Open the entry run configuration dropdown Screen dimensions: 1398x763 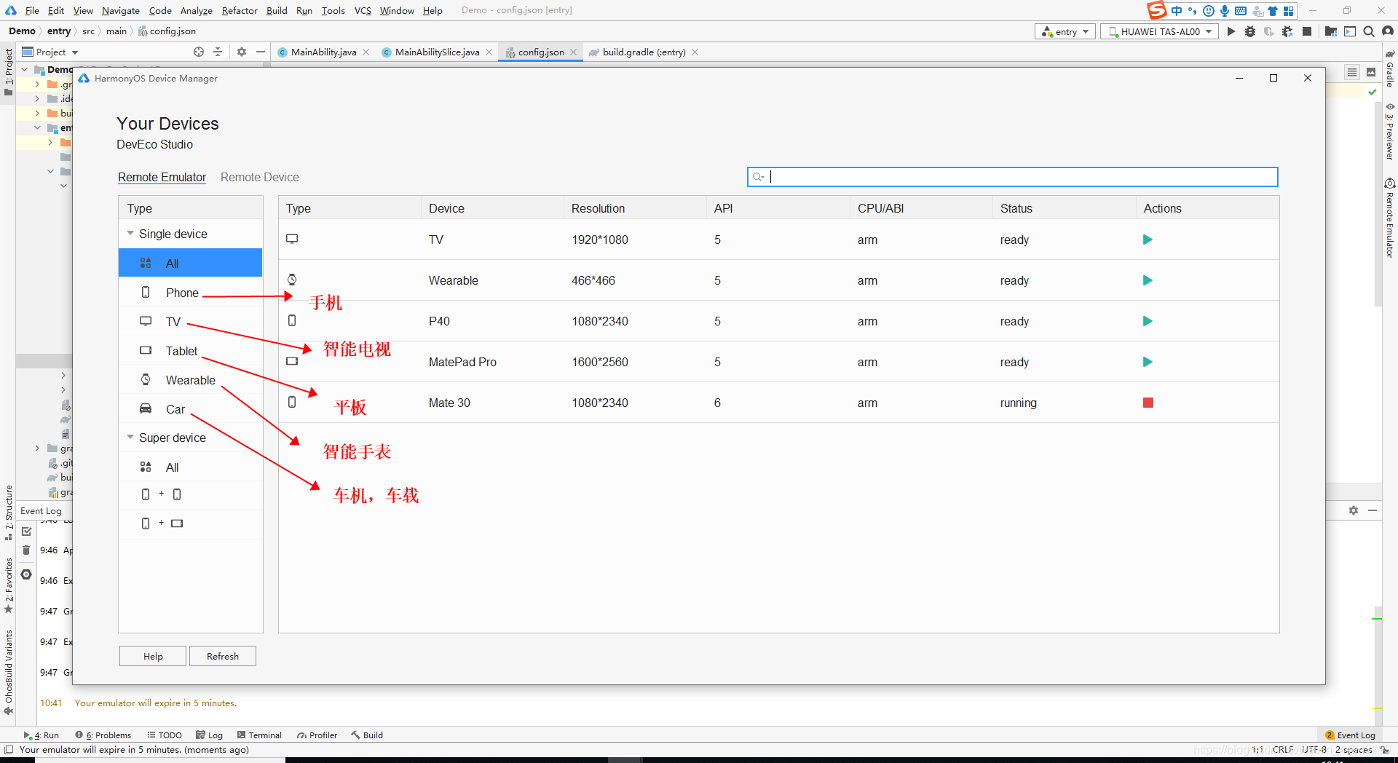point(1065,31)
